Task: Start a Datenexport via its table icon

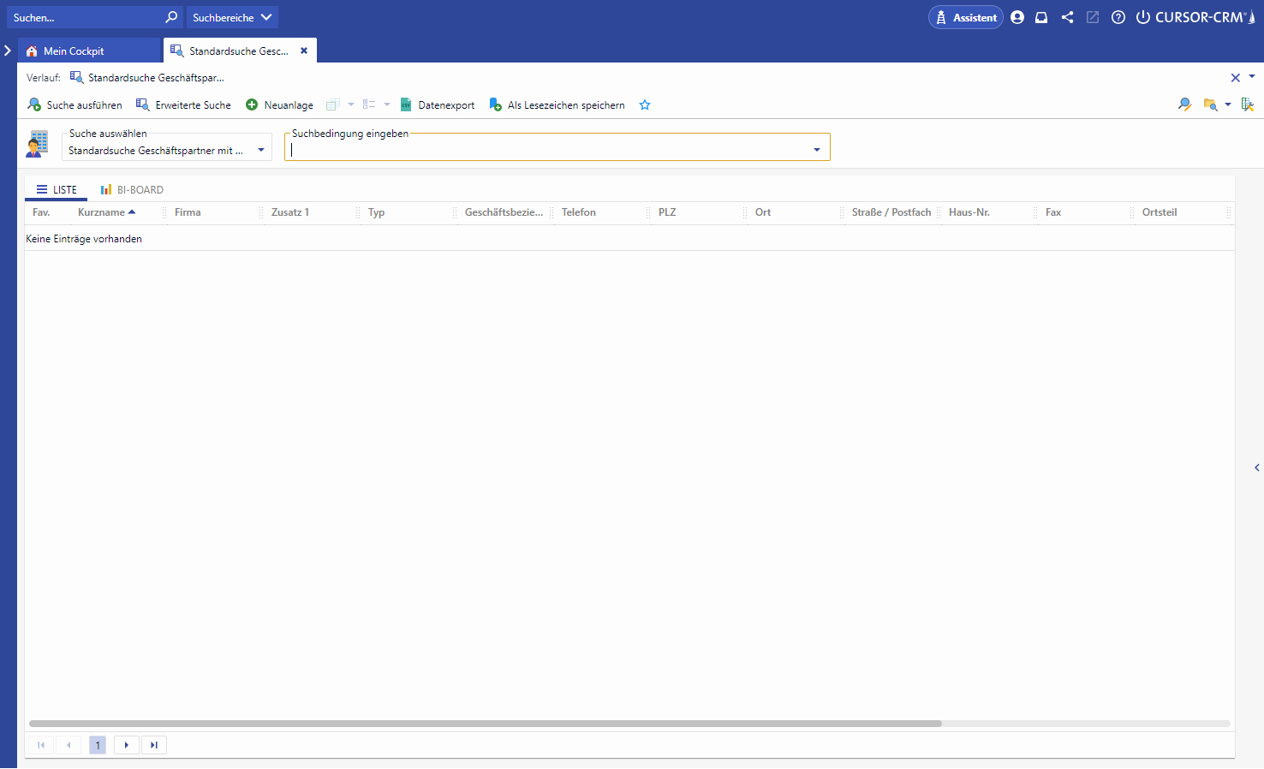Action: pos(406,104)
